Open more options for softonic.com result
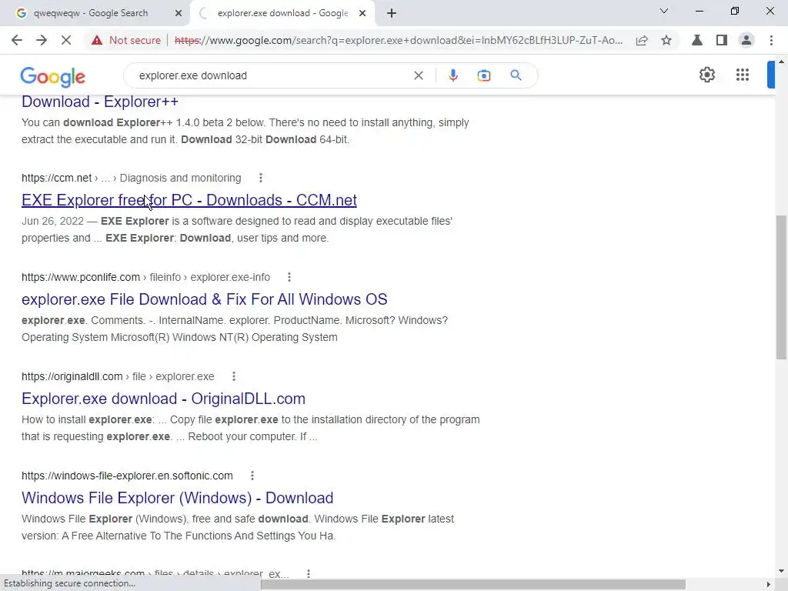788x591 pixels. [252, 476]
